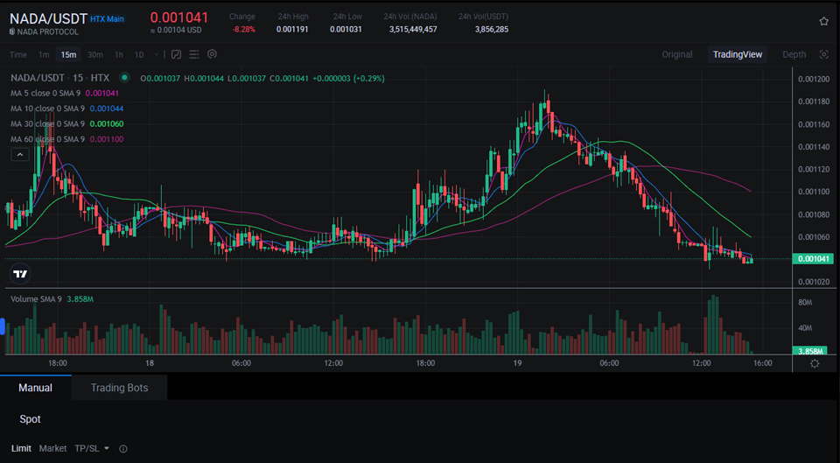Choose the Original chart view
840x463 pixels.
676,54
